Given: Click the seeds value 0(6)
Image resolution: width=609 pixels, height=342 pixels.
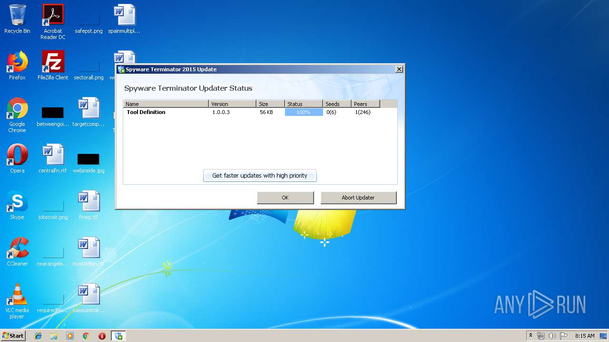Looking at the screenshot, I should tap(331, 112).
